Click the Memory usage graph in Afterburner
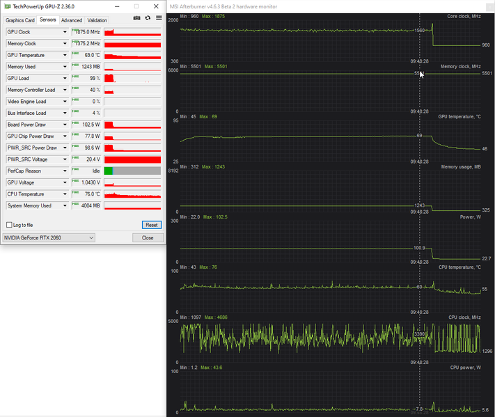This screenshot has height=417, width=495. point(331,191)
